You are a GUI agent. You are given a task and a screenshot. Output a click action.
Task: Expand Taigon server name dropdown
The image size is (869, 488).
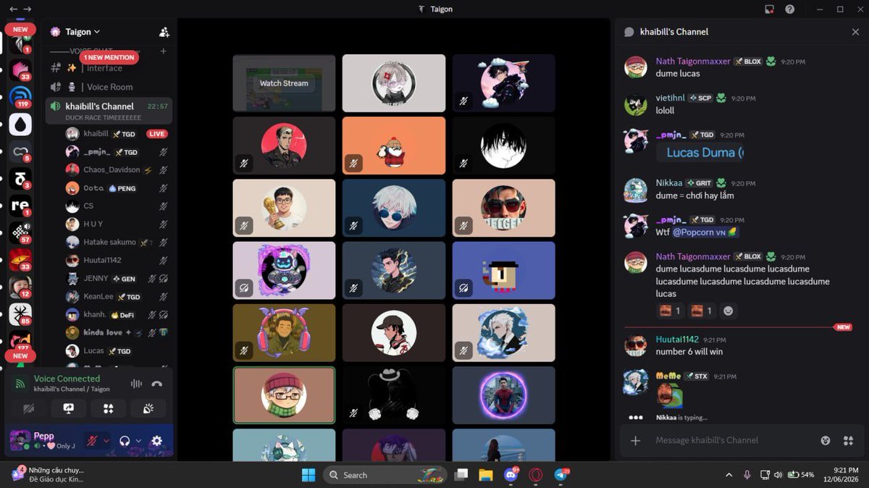[x=83, y=32]
